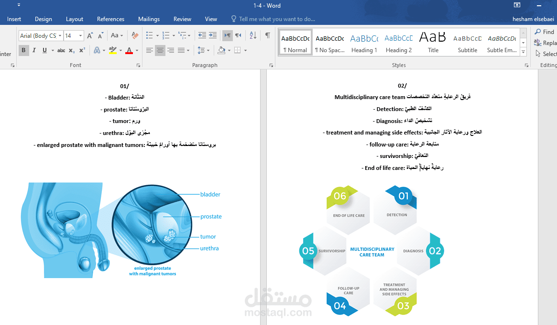This screenshot has height=325, width=557.
Task: Click the Find magnifier icon
Action: pyautogui.click(x=538, y=32)
